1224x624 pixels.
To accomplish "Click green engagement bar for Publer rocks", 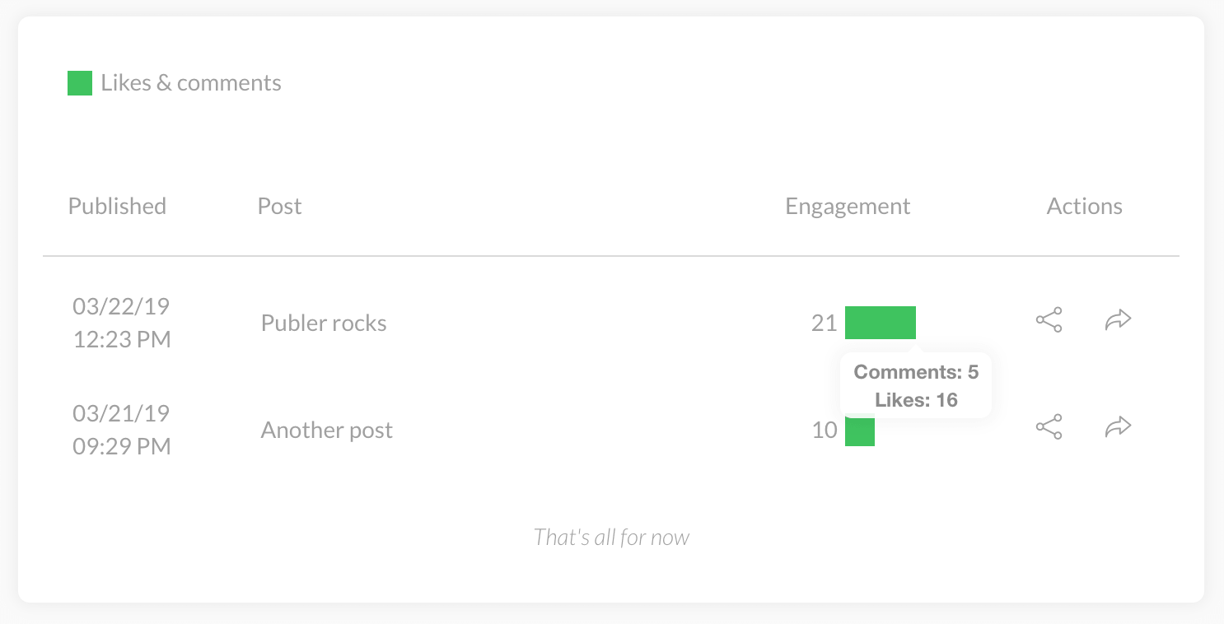I will 881,323.
